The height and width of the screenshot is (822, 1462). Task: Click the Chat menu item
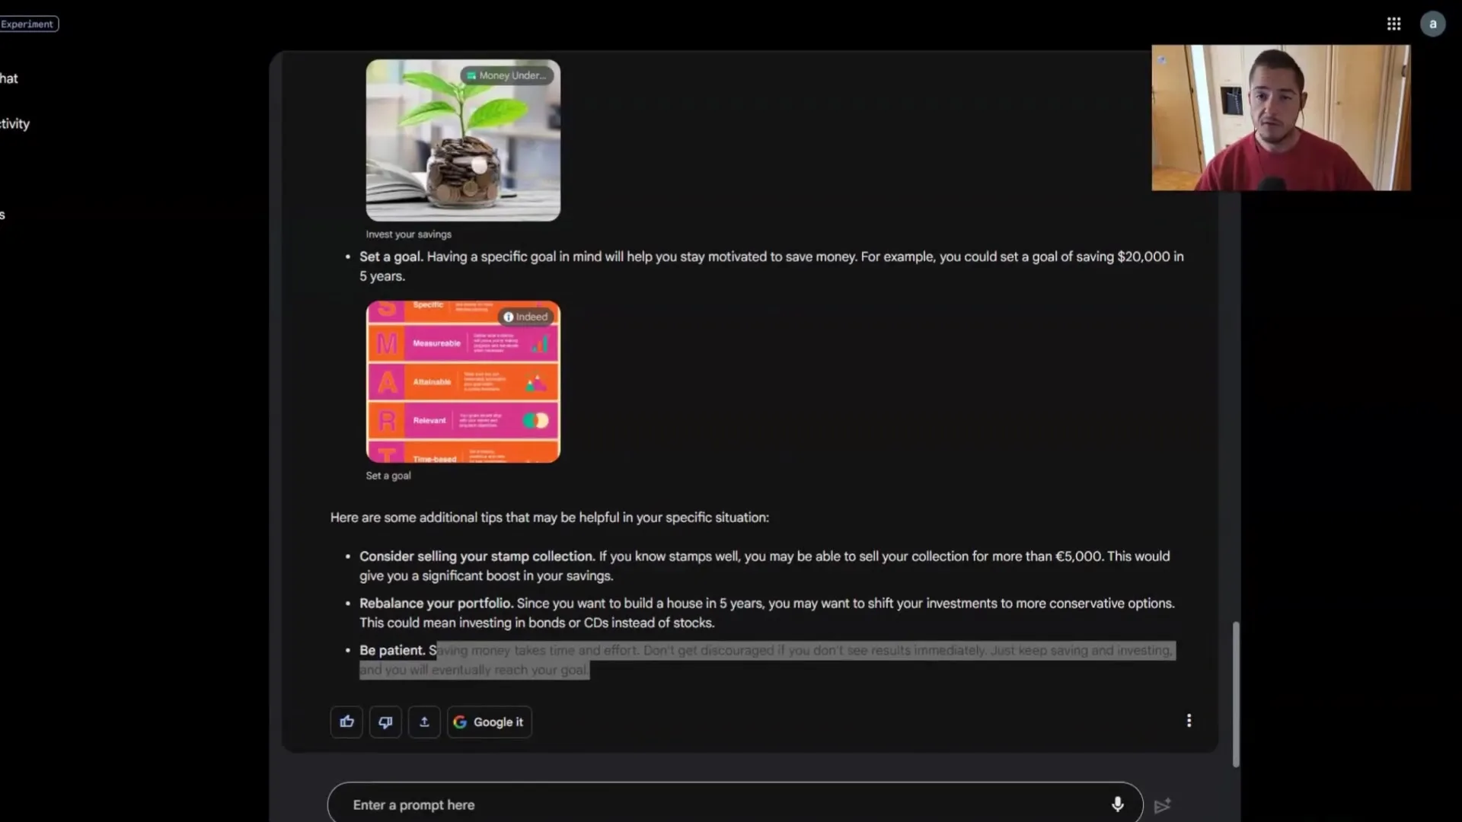pos(9,78)
